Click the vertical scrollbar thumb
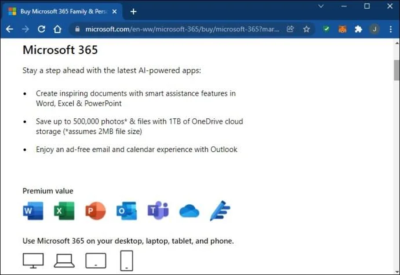The width and height of the screenshot is (400, 275). click(x=397, y=70)
